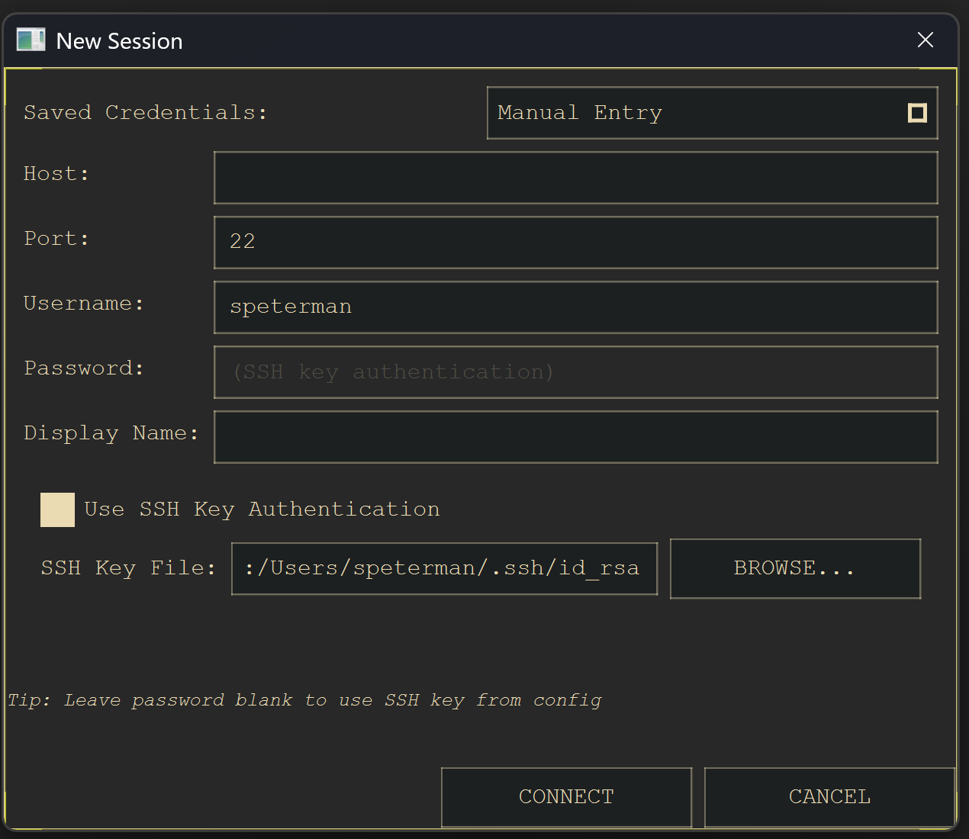The width and height of the screenshot is (969, 839).
Task: Click the square indicator on Manual Entry
Action: 916,112
